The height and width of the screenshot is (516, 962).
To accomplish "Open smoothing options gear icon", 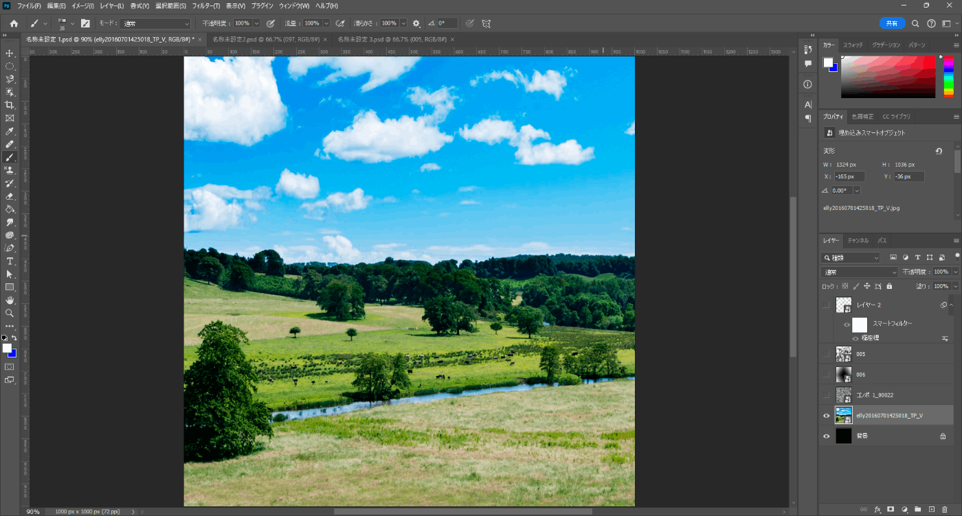I will [416, 23].
